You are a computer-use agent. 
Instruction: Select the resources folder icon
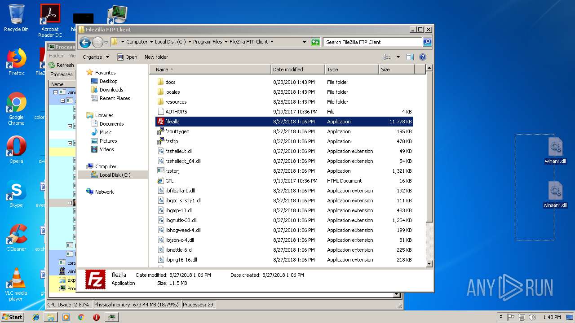pos(160,102)
